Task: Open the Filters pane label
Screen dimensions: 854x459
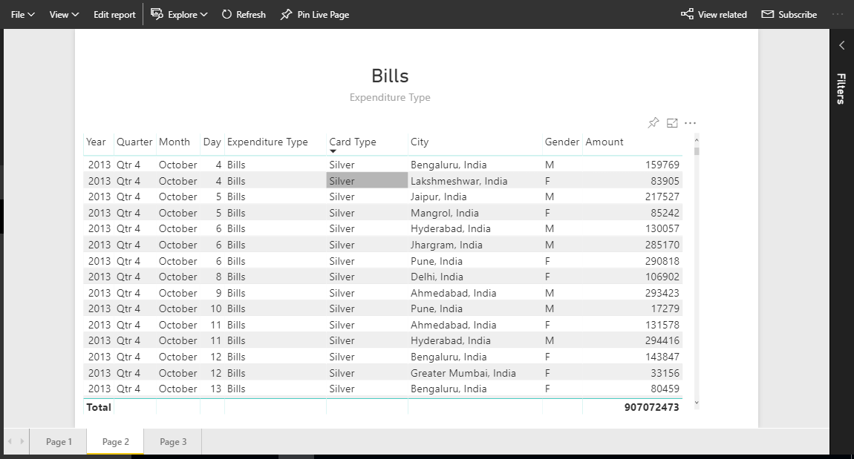Action: 841,89
